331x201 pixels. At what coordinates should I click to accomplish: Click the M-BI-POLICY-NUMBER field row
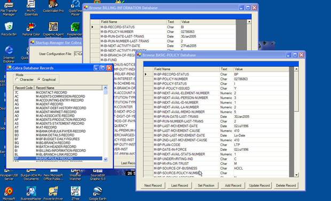coord(163,31)
